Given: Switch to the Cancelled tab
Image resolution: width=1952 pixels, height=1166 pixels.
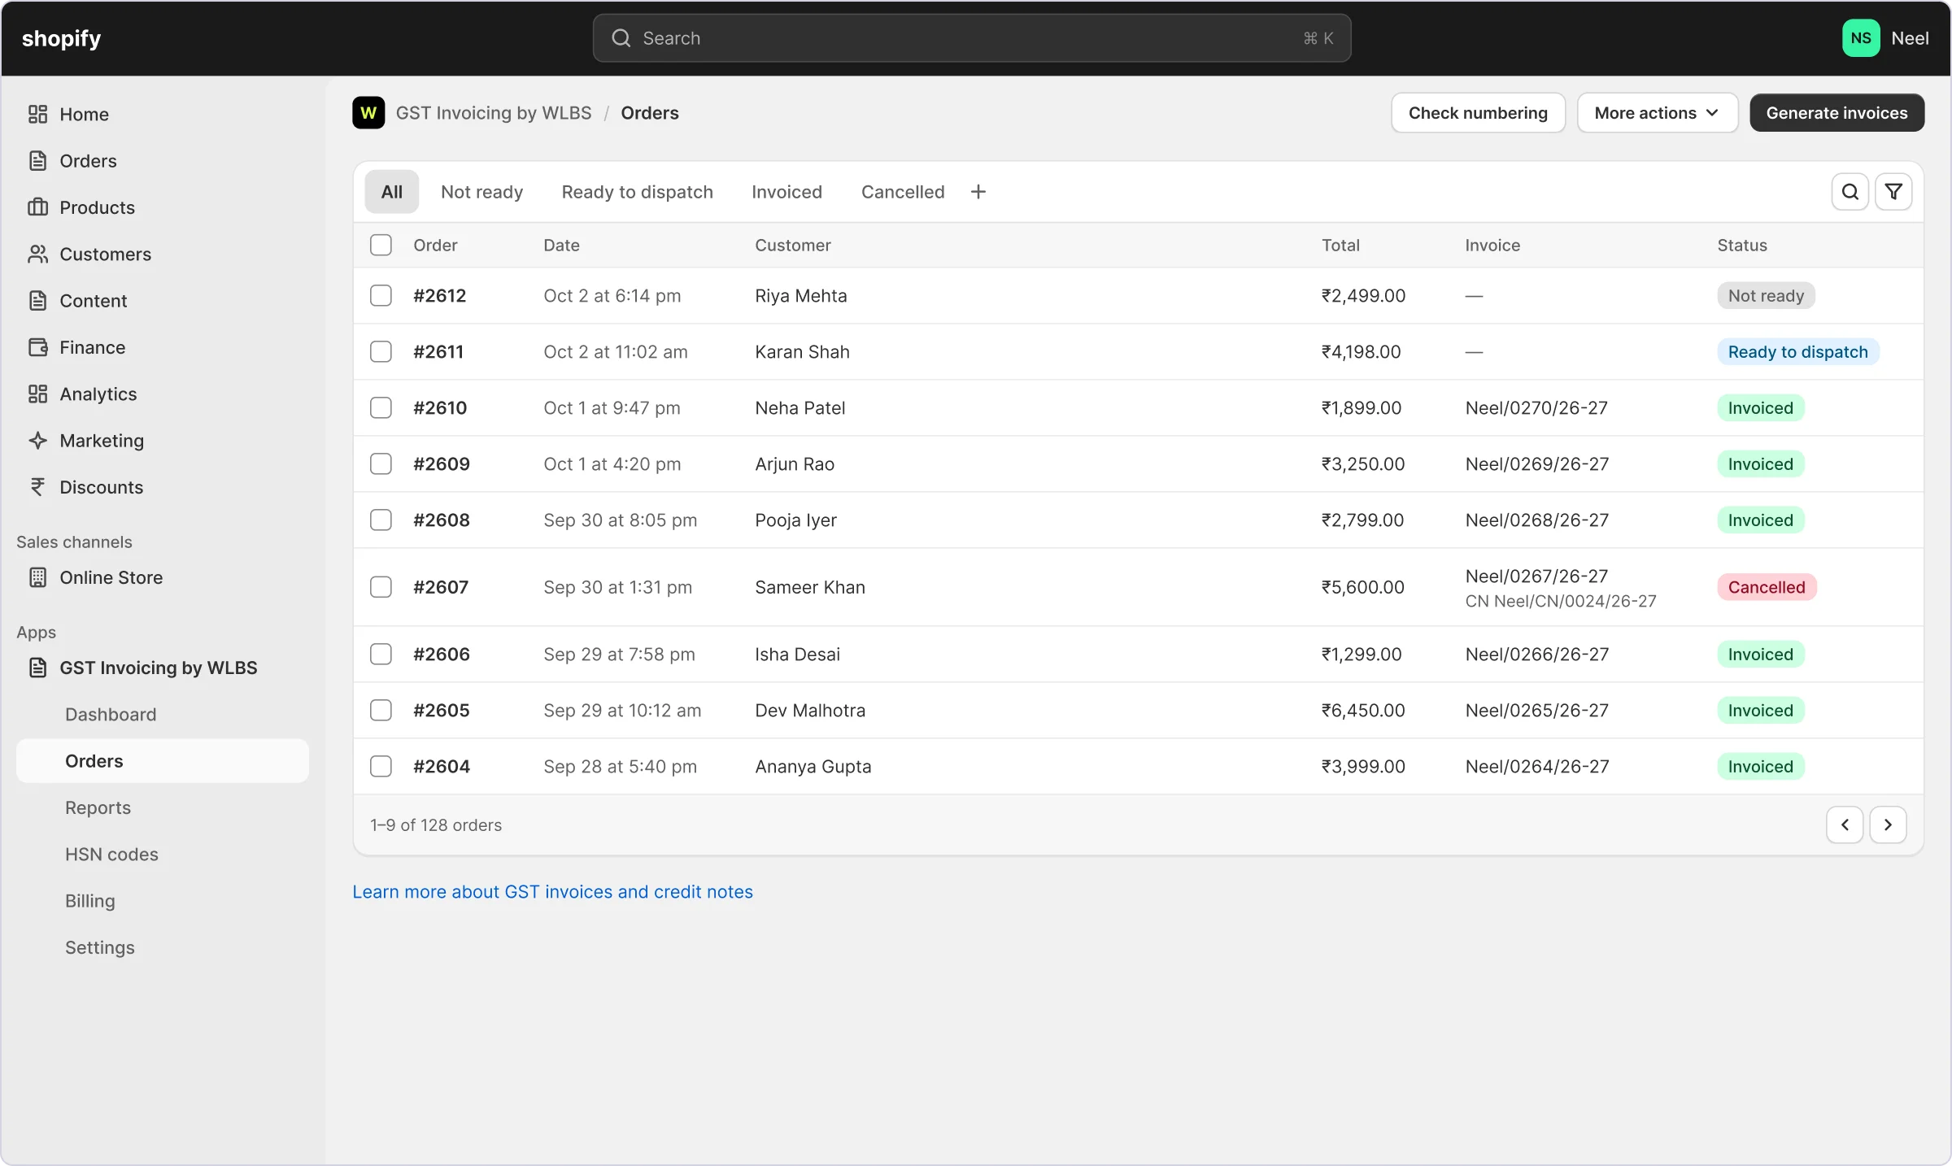Looking at the screenshot, I should click(x=903, y=192).
